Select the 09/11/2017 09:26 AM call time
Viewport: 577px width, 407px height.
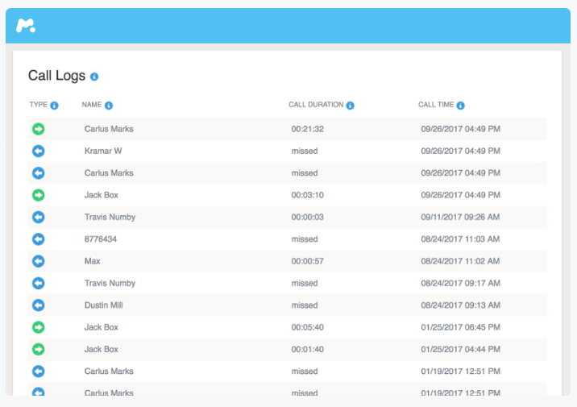coord(461,217)
